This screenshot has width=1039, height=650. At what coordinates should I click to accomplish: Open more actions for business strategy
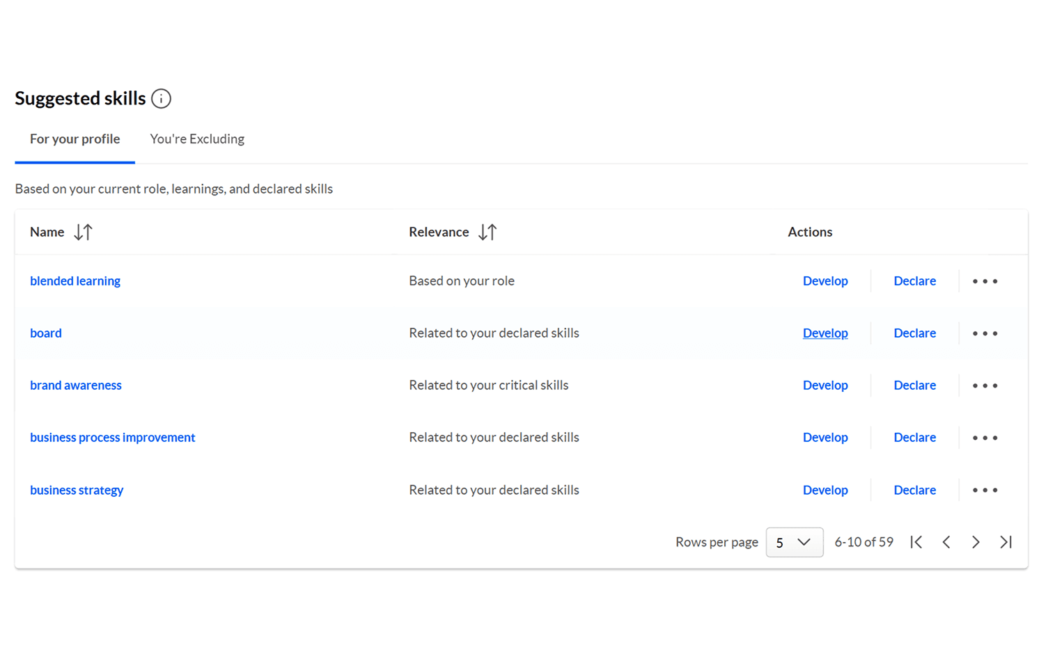click(985, 490)
